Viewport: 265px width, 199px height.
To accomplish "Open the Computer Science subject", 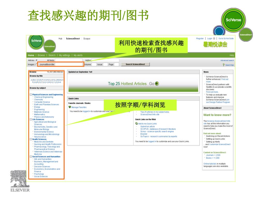I will [x=42, y=102].
